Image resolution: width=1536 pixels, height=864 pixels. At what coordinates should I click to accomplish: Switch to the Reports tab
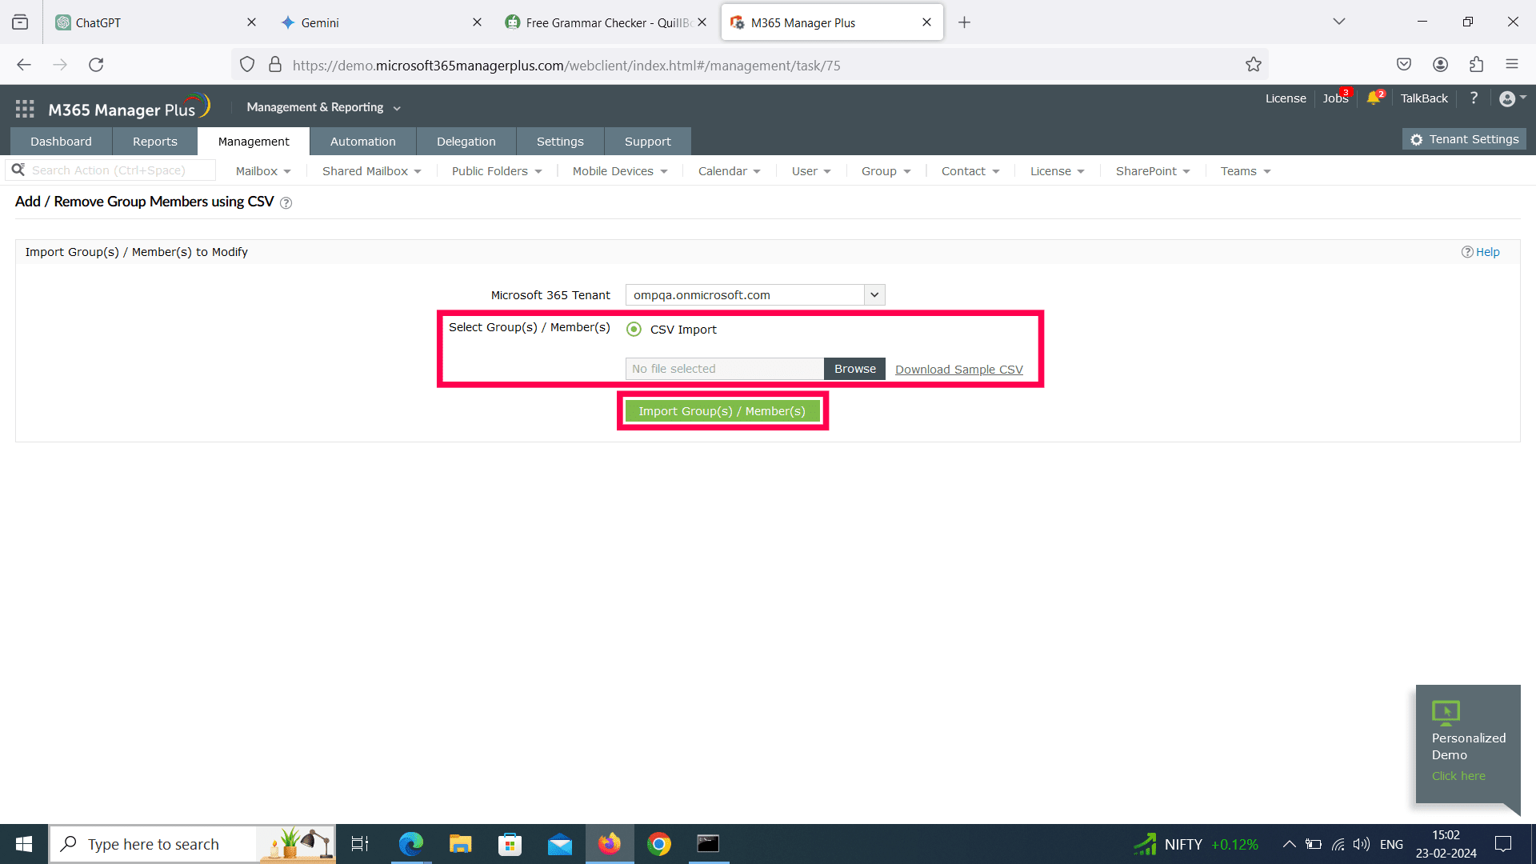[154, 141]
